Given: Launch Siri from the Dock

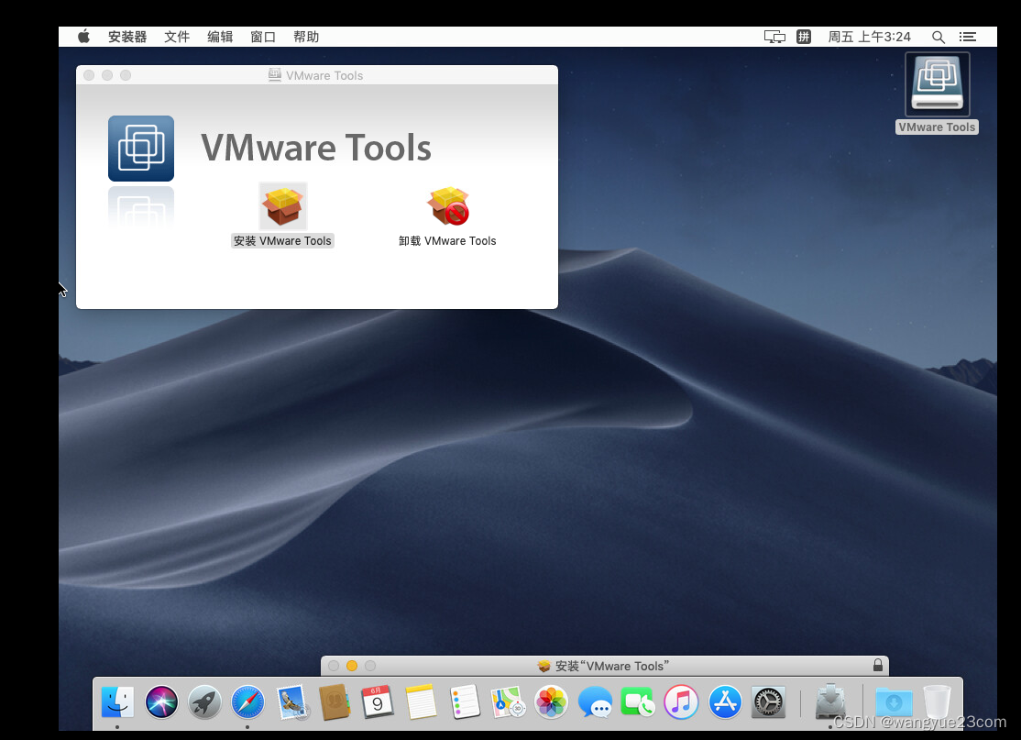Looking at the screenshot, I should [161, 703].
